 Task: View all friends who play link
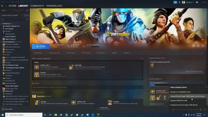(194, 71)
